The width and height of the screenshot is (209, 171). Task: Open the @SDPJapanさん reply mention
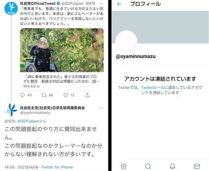coord(32,121)
